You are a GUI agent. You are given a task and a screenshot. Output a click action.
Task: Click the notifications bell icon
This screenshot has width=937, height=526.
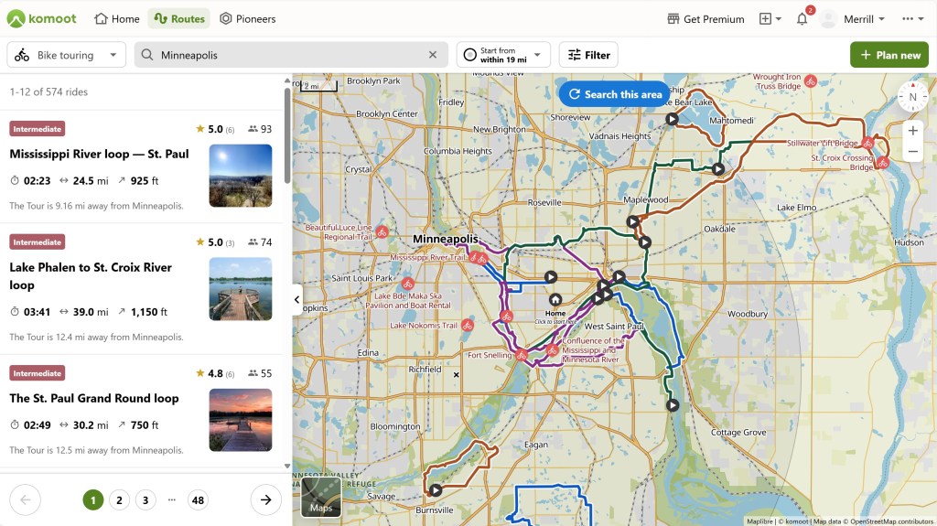click(x=802, y=19)
